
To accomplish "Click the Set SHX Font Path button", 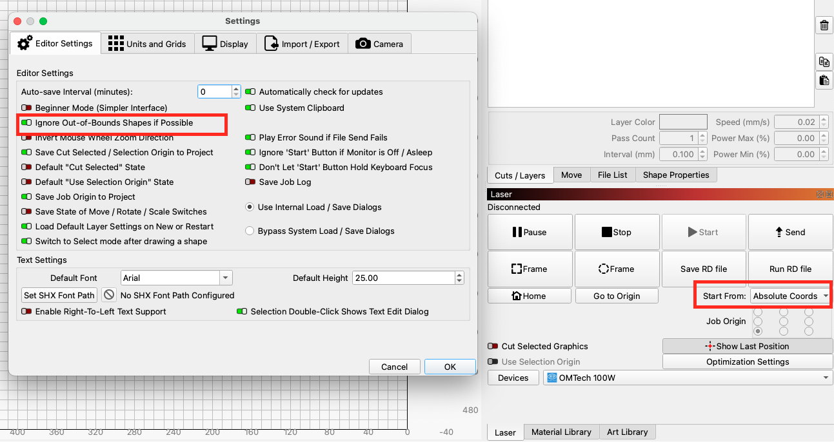I will [x=59, y=295].
